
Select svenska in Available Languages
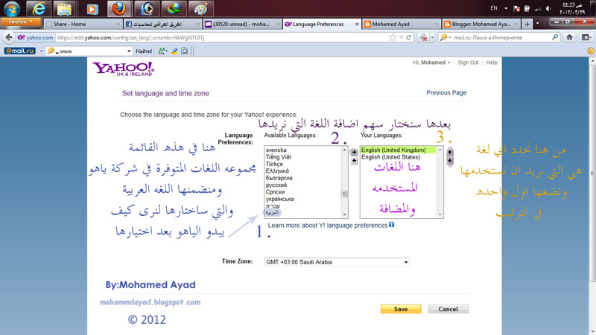click(x=276, y=150)
